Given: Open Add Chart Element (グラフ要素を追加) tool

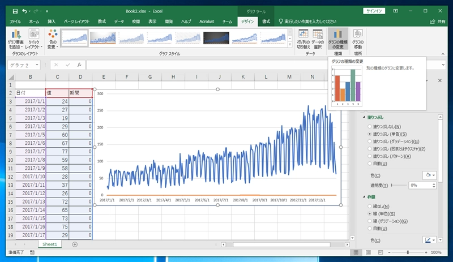Looking at the screenshot, I should (x=16, y=39).
